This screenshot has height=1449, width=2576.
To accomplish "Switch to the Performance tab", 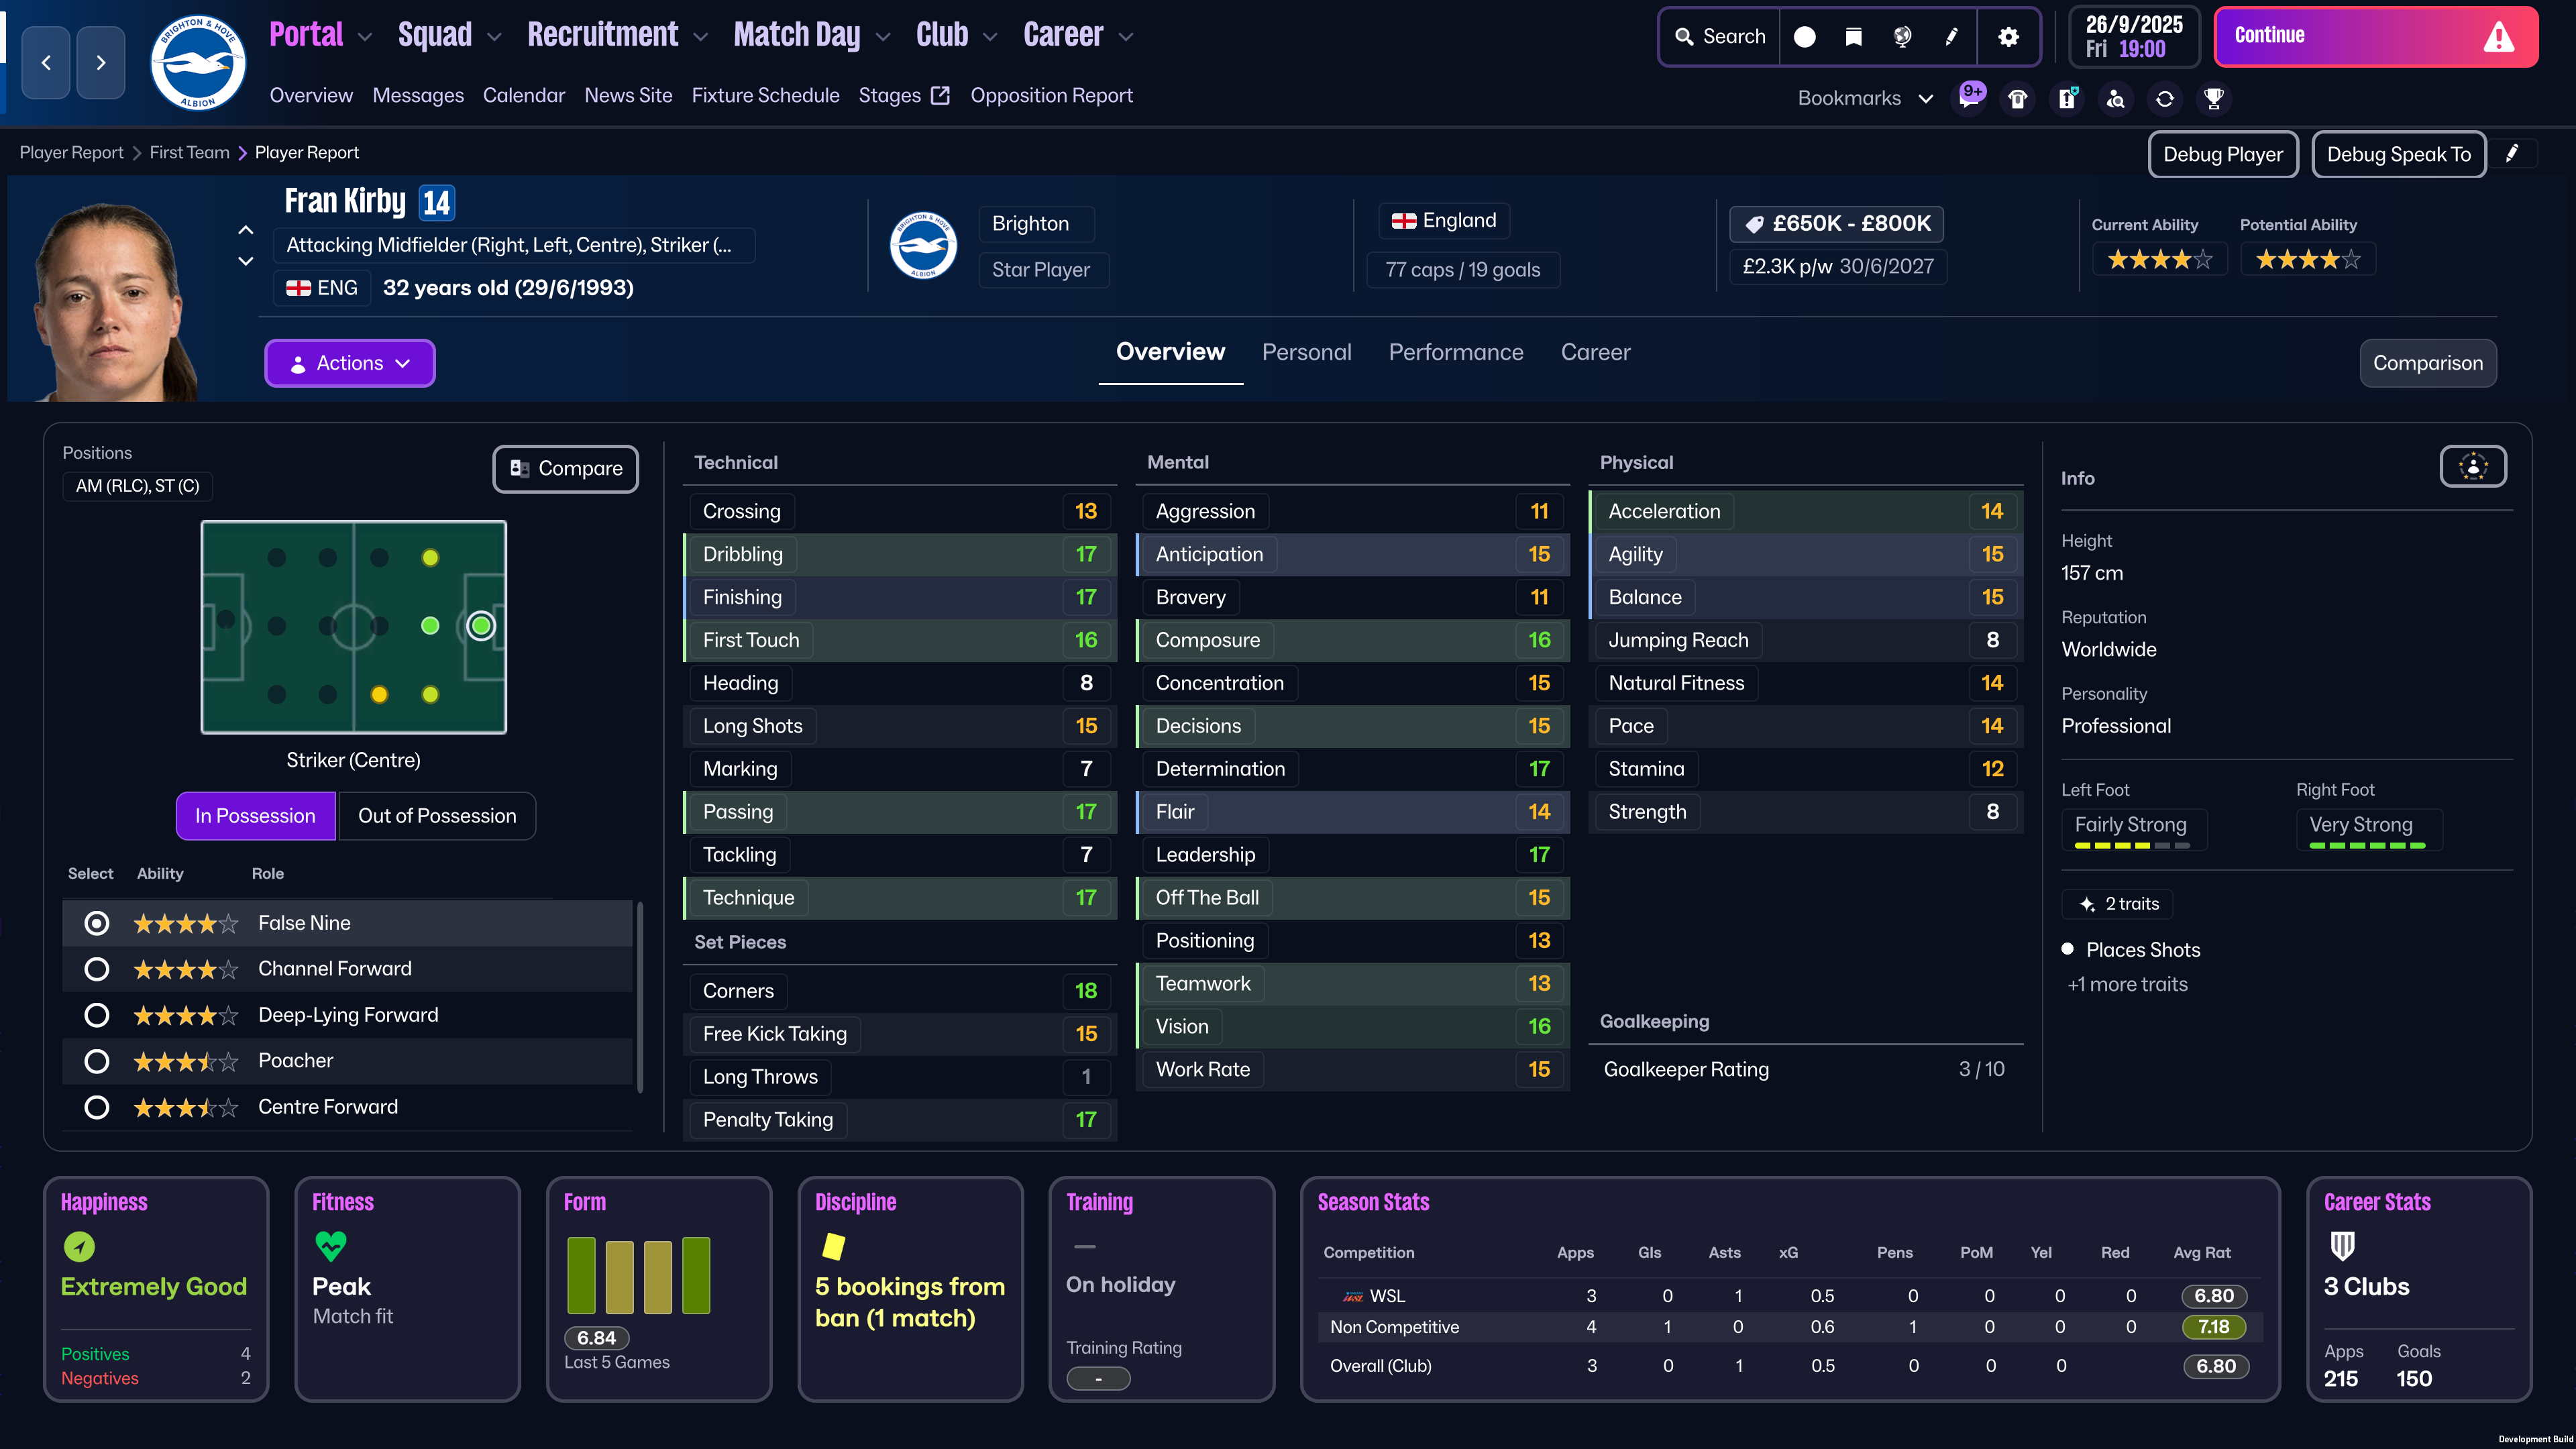I will pos(1455,352).
